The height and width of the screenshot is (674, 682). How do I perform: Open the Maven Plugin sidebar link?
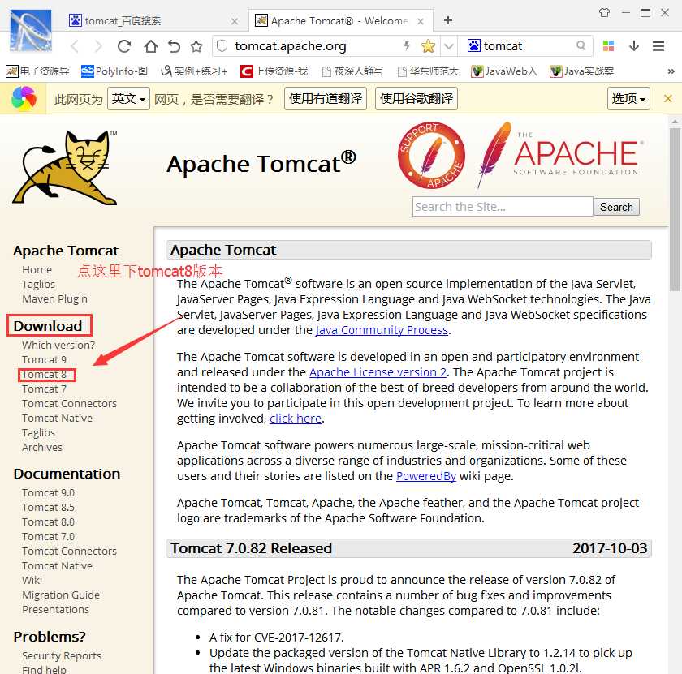55,299
